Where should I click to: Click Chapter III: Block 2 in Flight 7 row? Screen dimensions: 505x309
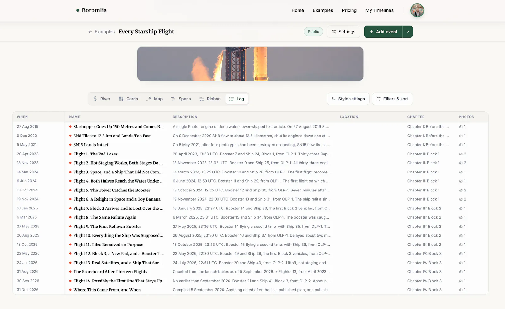tap(424, 209)
